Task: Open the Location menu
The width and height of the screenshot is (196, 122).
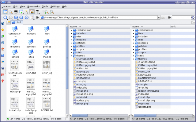Action: (6, 6)
